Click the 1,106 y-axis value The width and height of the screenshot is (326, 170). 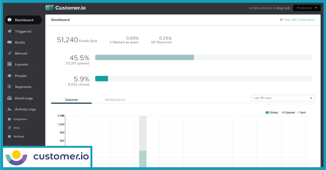click(x=61, y=116)
